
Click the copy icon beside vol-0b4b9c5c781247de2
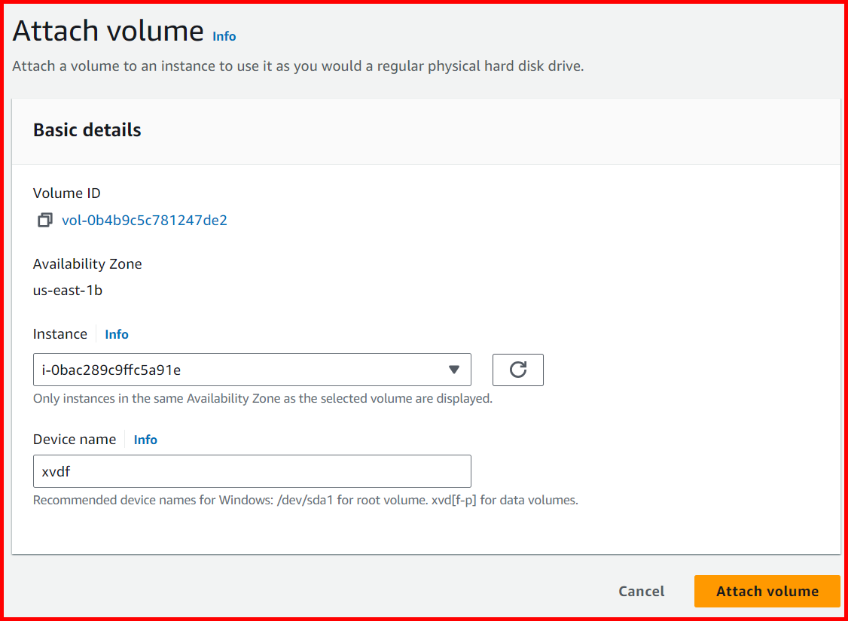(44, 220)
